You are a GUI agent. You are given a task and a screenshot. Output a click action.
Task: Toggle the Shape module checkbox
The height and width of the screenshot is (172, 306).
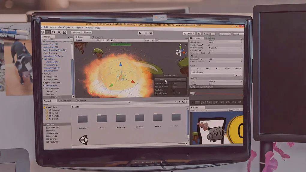[x=191, y=79]
